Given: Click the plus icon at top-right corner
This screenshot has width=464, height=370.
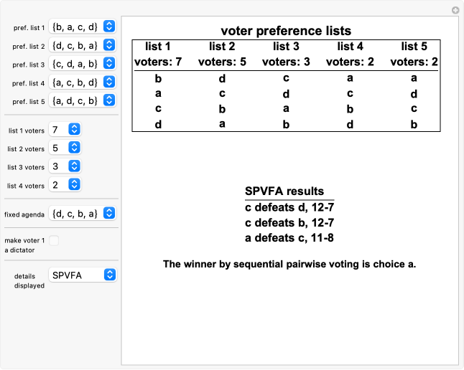Looking at the screenshot, I should pos(455,10).
